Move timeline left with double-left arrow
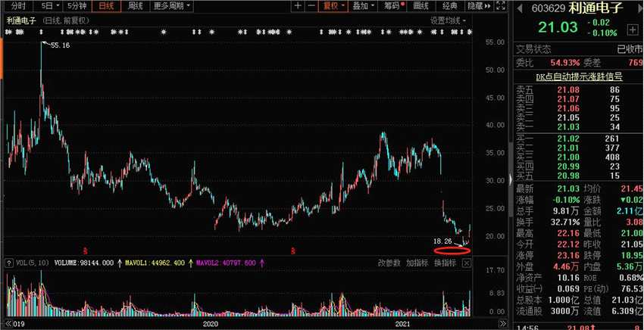This screenshot has width=644, height=330. (8, 324)
